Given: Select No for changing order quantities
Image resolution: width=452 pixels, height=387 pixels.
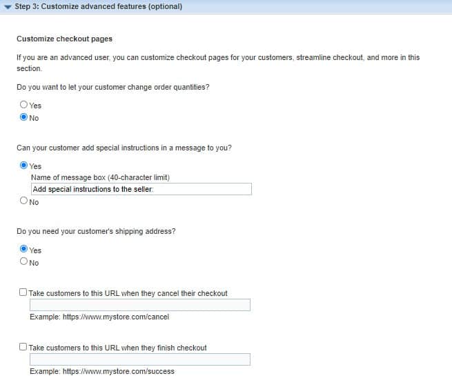Looking at the screenshot, I should point(23,117).
